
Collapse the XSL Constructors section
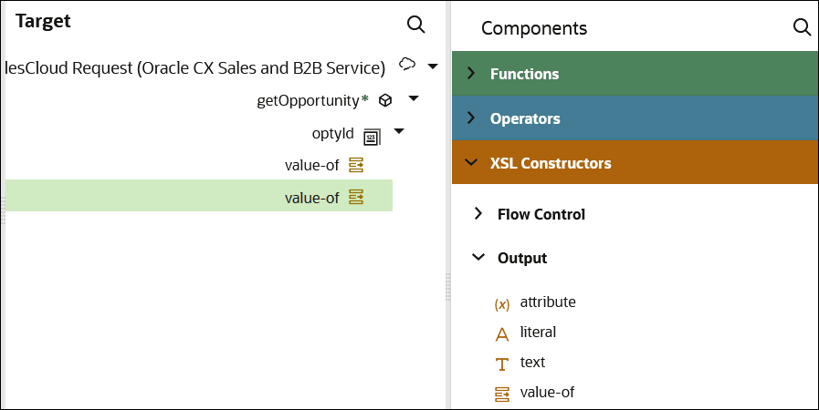[x=471, y=164]
